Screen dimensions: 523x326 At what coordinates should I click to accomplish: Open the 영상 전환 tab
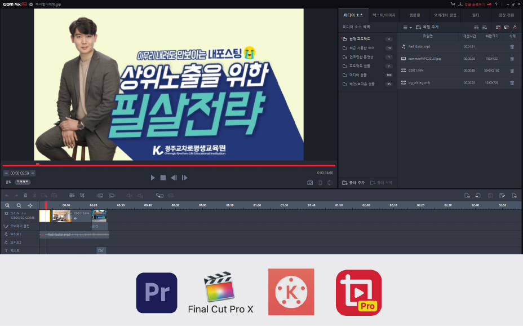506,15
